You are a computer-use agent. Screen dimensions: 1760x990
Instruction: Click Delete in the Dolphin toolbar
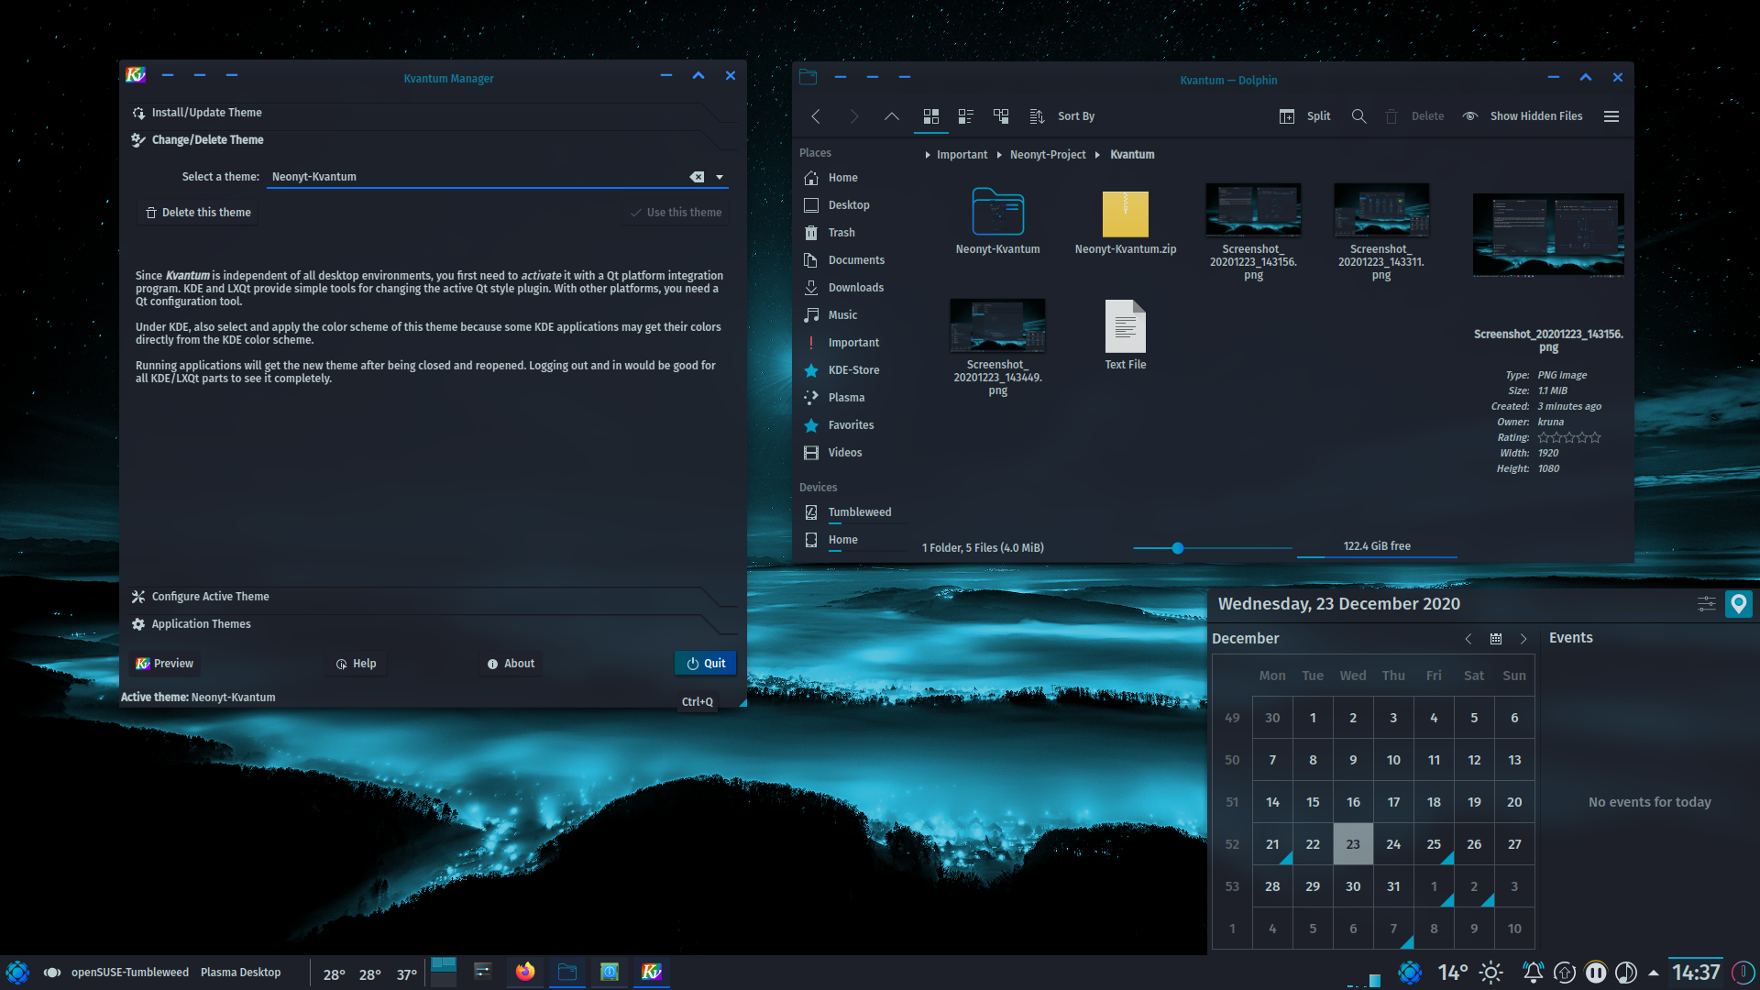(x=1414, y=116)
